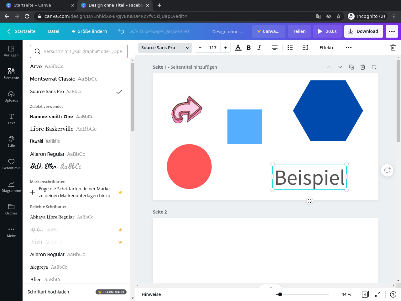Select the Beth Ellen font
The width and height of the screenshot is (401, 301).
pos(76,166)
